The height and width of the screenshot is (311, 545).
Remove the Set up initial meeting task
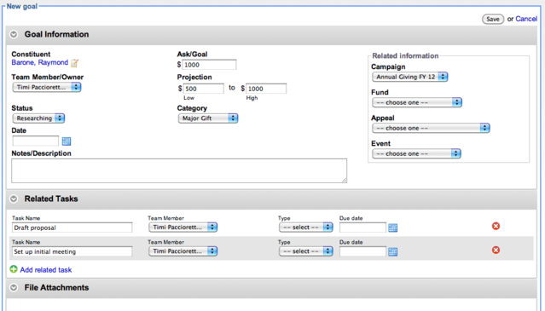[x=496, y=250]
